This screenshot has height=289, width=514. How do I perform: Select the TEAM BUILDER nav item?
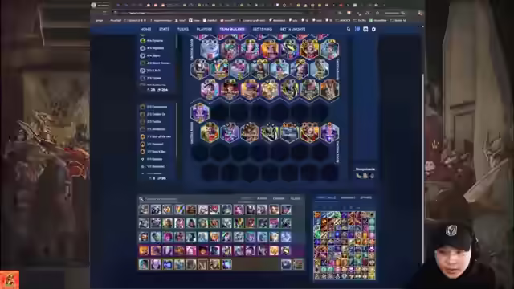pos(232,29)
